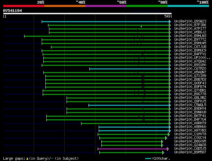
Task: Select the UniRef100_B8G095 label
Action: tap(190, 141)
